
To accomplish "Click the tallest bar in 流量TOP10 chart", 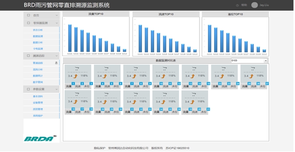I will [70, 38].
